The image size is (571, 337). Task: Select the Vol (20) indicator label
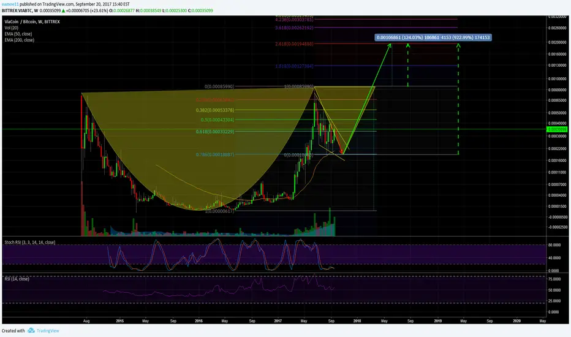coord(11,28)
